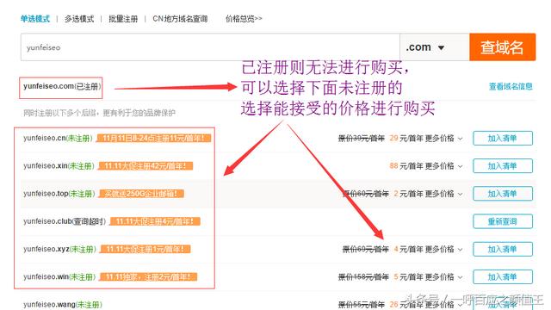Select the yunfeiseo.cn domain name
Screen dimensions: 551x310
(45, 138)
